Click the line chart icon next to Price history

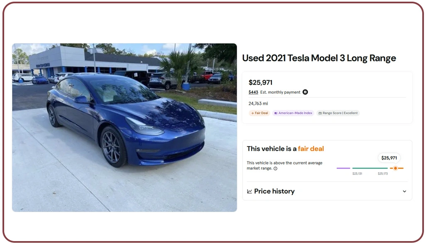coord(250,191)
